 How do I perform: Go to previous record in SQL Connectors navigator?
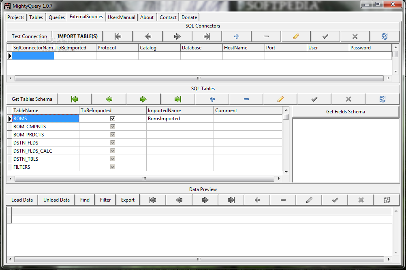(x=148, y=36)
